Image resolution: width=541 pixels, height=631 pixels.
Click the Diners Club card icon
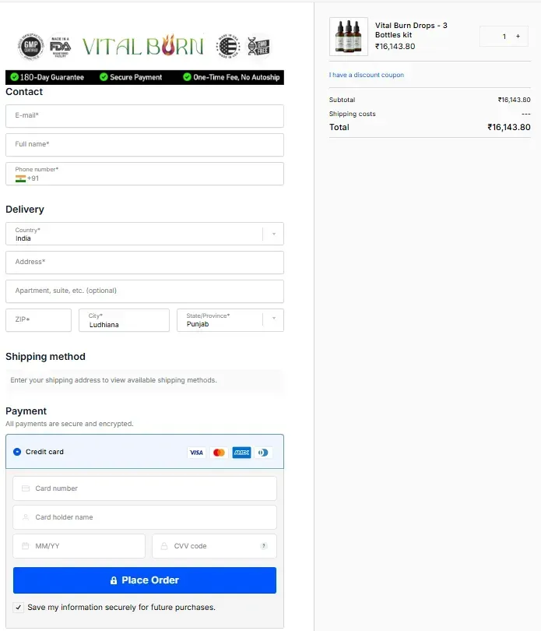263,453
